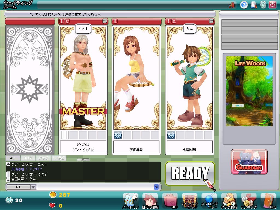Toggle the GUARDIAN mode button
Image resolution: width=280 pixels, height=210 pixels.
coord(249,162)
